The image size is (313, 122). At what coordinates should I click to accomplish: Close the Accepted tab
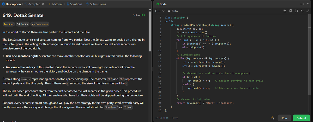coord(44,4)
